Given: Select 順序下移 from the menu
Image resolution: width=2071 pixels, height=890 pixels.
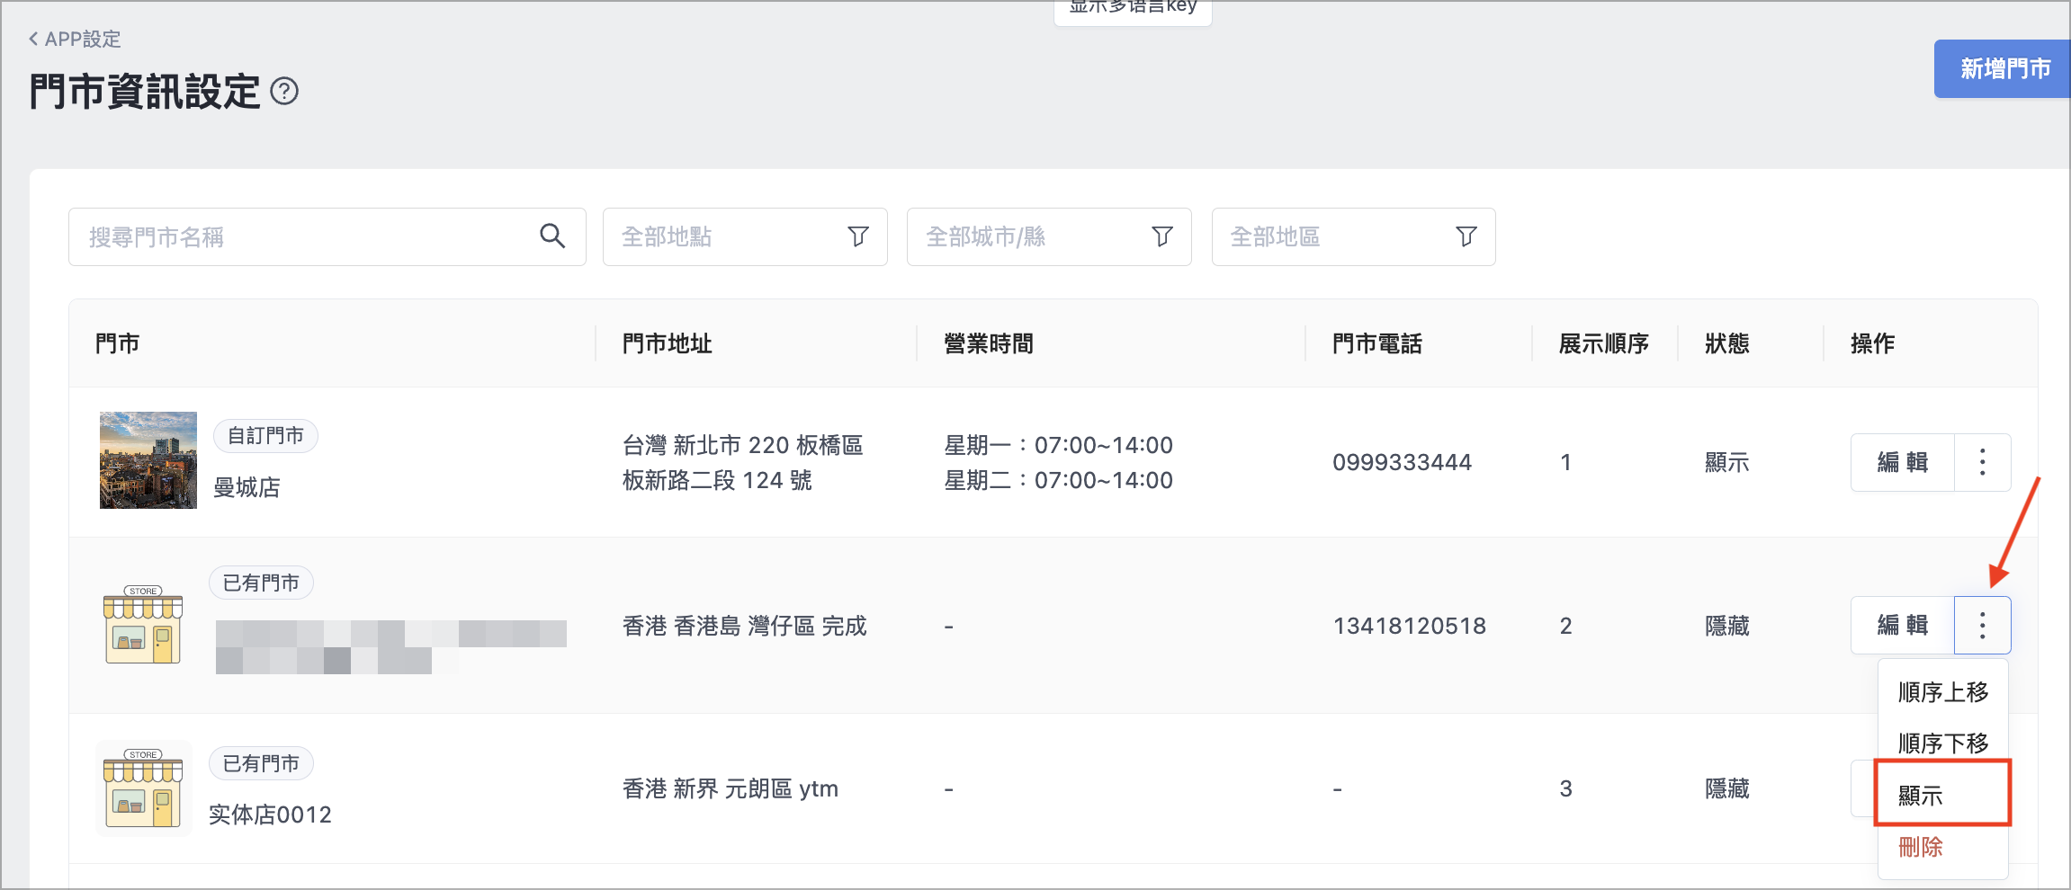Looking at the screenshot, I should coord(1943,743).
